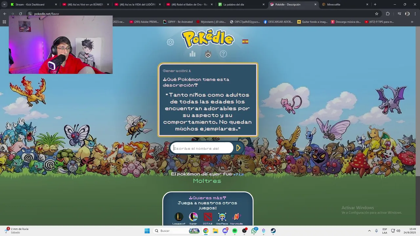Open a new browser tab
The image size is (420, 236).
(x=375, y=5)
